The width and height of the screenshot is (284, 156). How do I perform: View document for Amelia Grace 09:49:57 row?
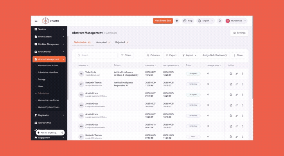click(x=231, y=95)
